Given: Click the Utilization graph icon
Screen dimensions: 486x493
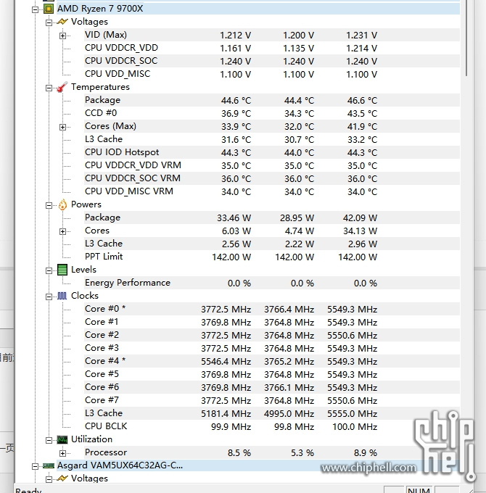Looking at the screenshot, I should point(62,439).
